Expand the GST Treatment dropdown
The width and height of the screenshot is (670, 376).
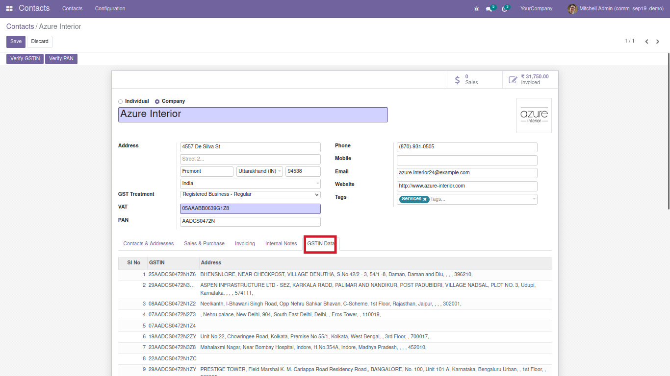[250, 194]
